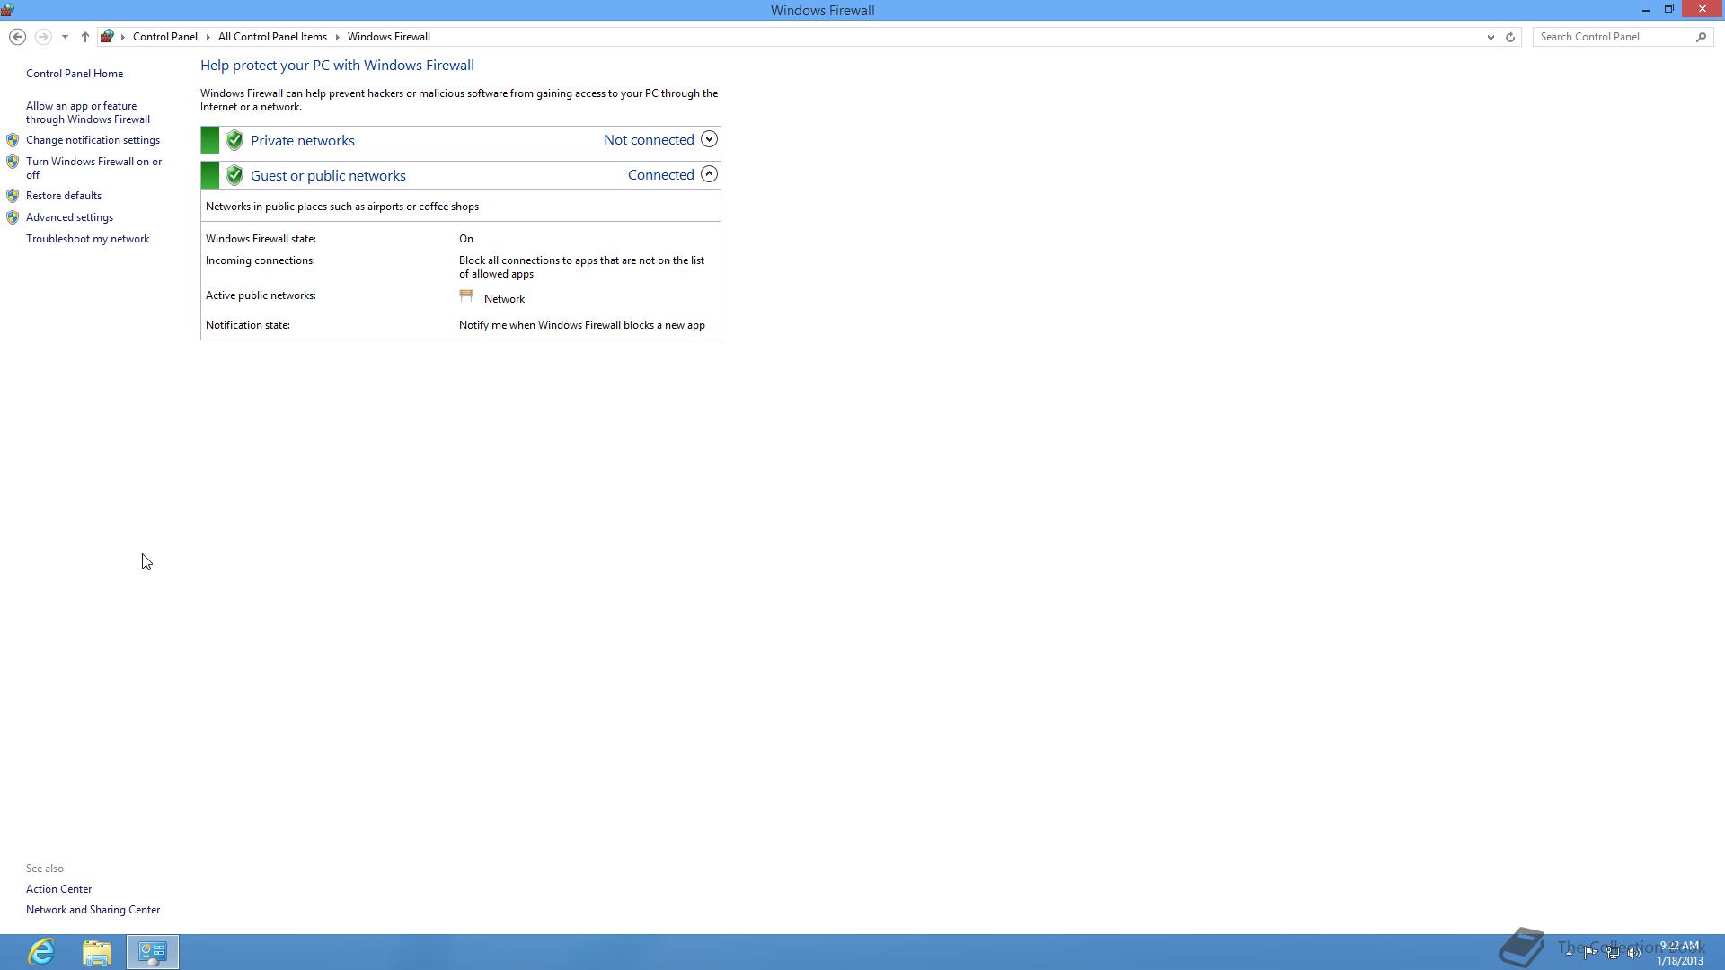
Task: Restore down the Windows Firewall window
Action: (1668, 9)
